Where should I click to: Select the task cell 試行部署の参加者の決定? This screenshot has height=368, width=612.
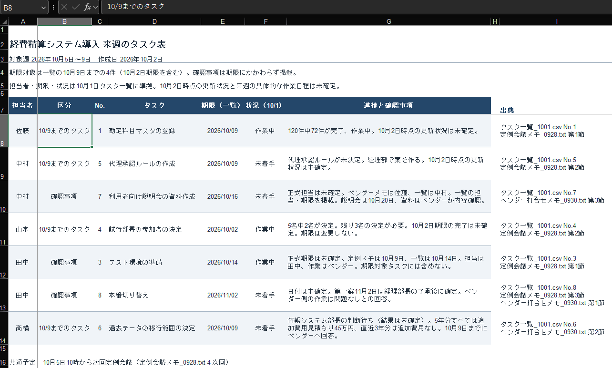click(154, 229)
